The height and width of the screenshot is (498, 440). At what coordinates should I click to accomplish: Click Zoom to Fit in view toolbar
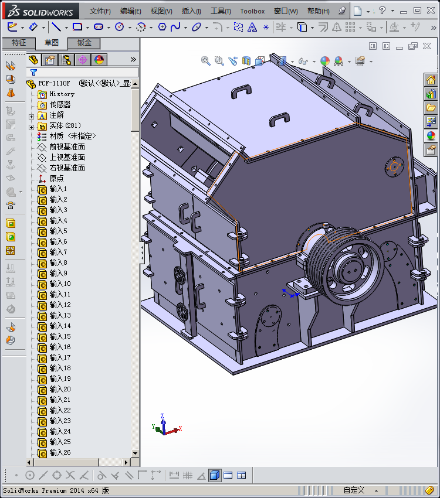coord(206,61)
